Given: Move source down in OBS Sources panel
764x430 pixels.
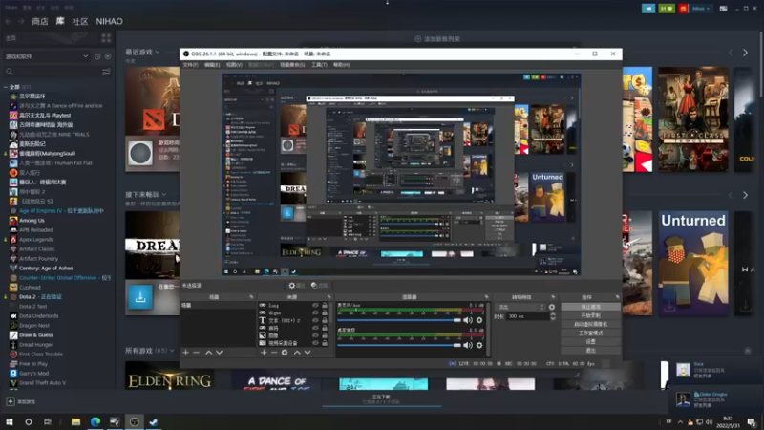Looking at the screenshot, I should (308, 352).
